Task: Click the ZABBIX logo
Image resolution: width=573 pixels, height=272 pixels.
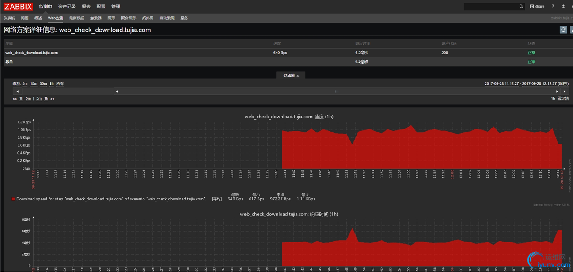Action: [18, 6]
